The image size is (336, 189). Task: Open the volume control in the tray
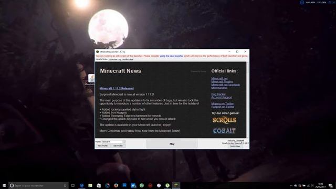312,185
